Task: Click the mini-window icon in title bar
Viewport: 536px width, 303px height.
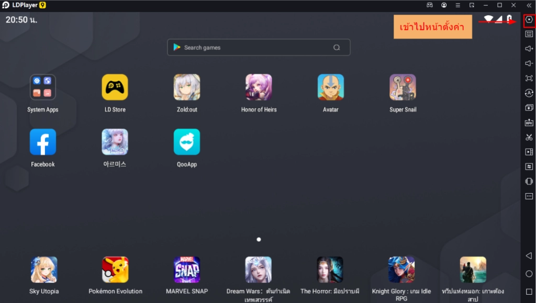Action: [x=472, y=5]
